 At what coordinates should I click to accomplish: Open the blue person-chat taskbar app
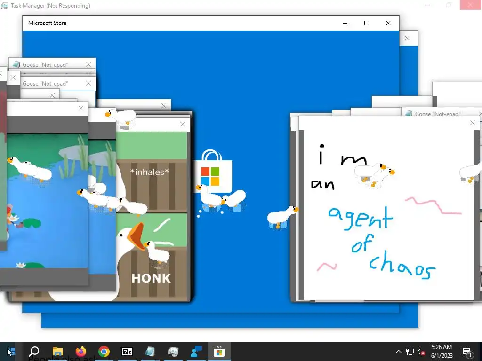(x=196, y=352)
